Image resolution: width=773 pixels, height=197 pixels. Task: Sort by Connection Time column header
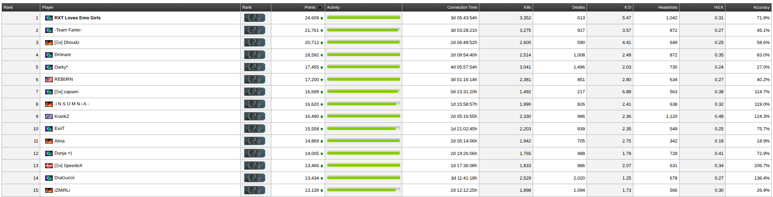click(462, 8)
